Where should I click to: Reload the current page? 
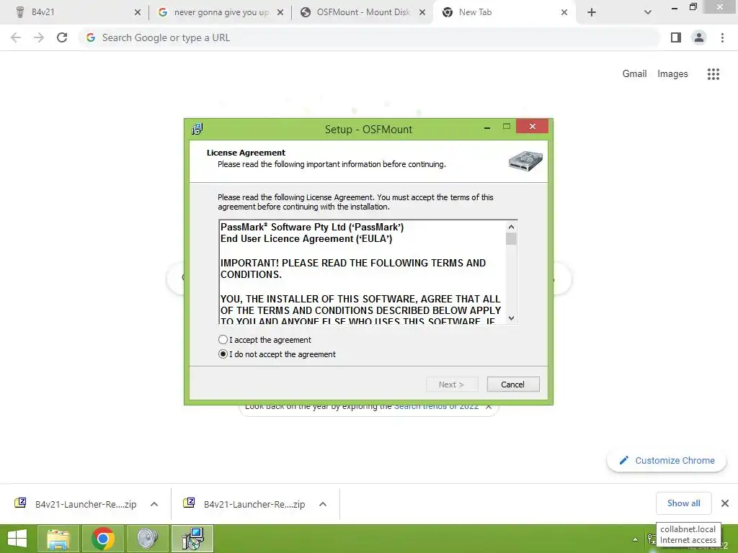point(62,37)
